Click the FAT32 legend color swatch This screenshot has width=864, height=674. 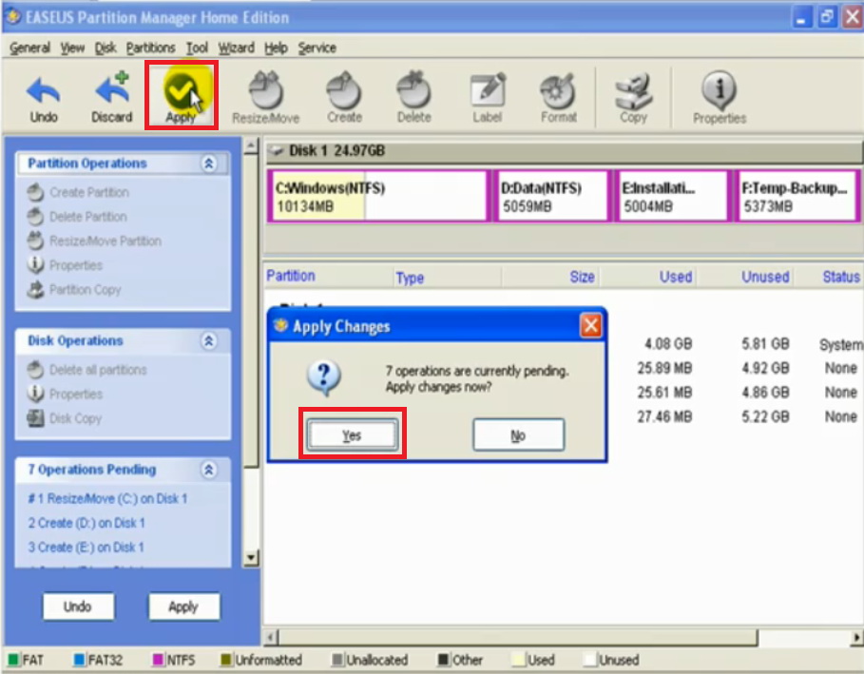point(79,660)
